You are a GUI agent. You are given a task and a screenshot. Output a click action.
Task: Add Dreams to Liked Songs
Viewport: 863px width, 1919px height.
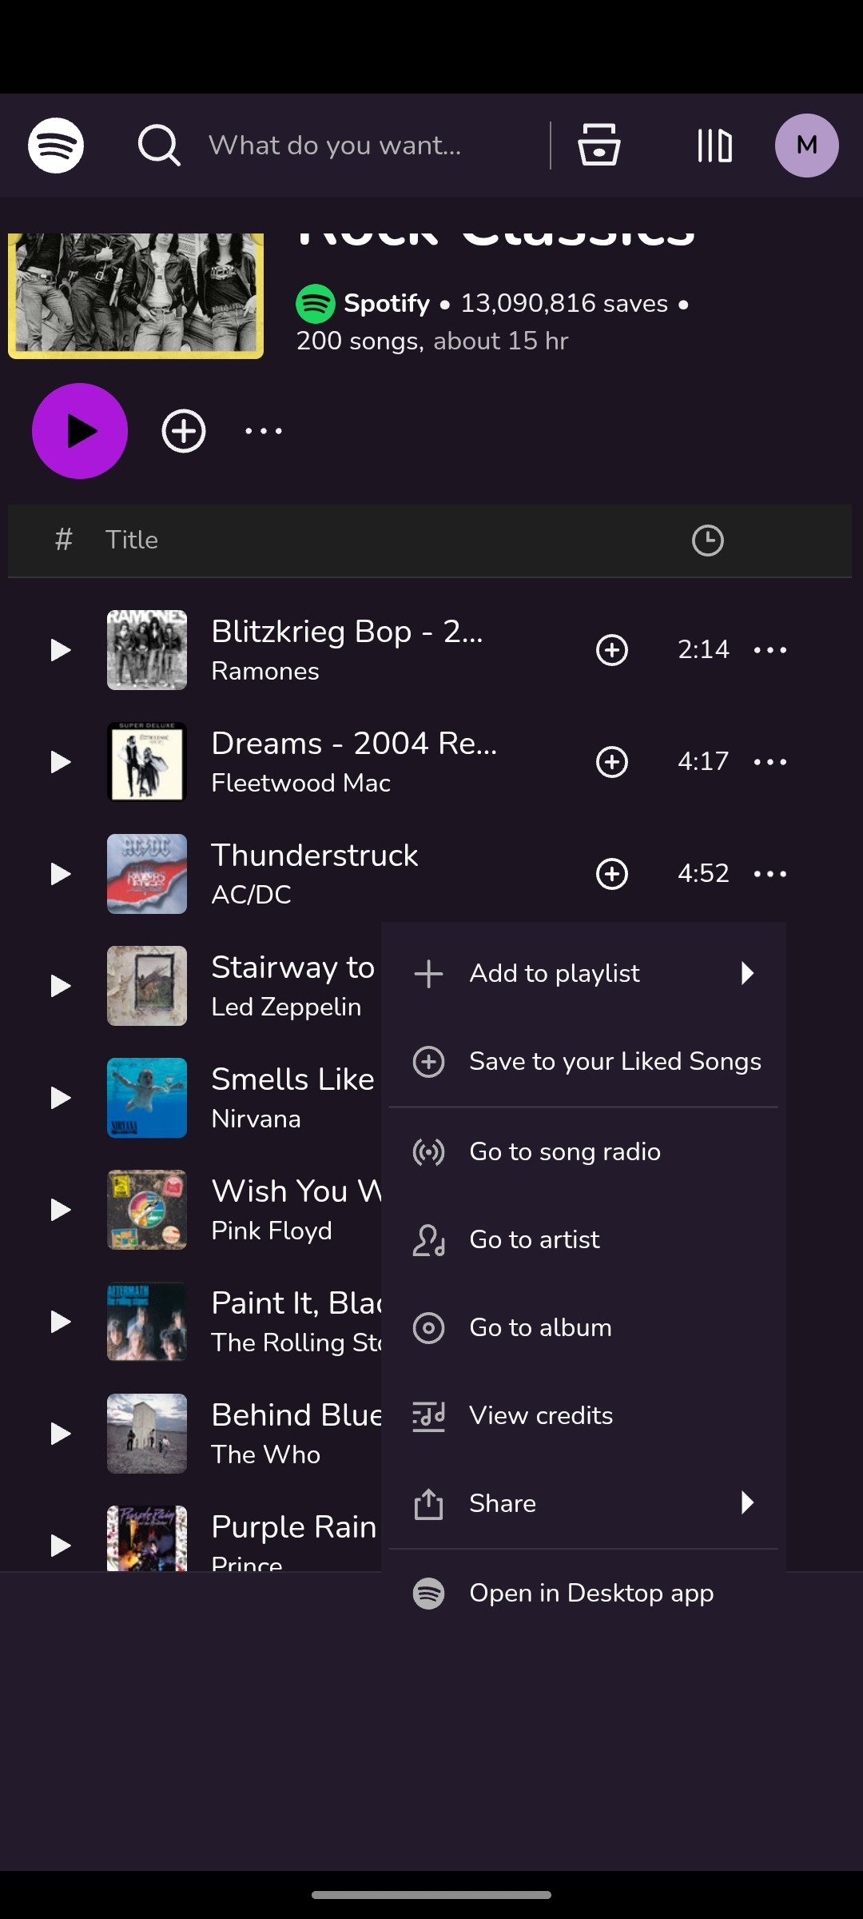[612, 762]
